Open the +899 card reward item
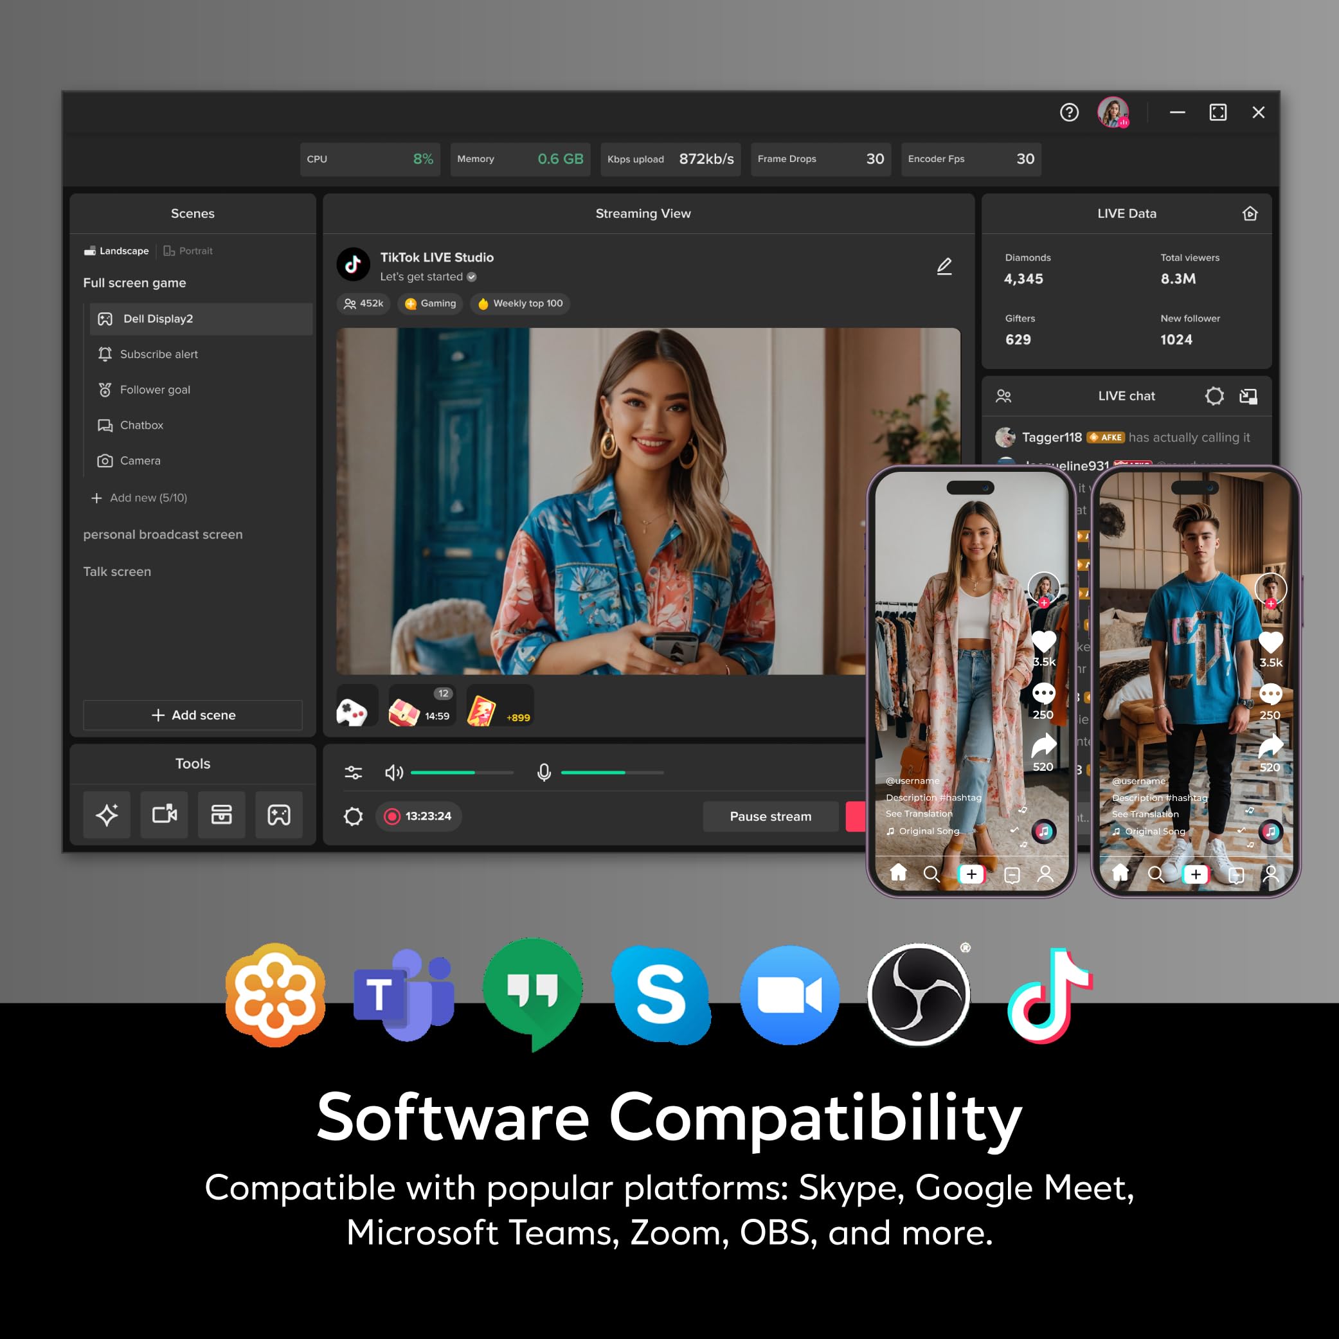Viewport: 1339px width, 1339px height. [499, 706]
